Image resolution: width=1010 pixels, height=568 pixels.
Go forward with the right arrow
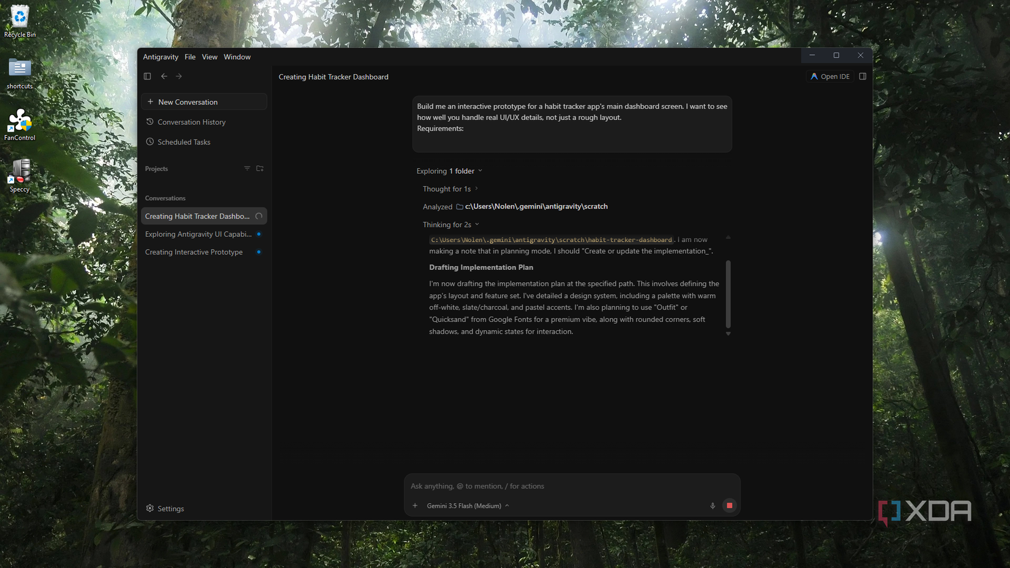click(179, 77)
